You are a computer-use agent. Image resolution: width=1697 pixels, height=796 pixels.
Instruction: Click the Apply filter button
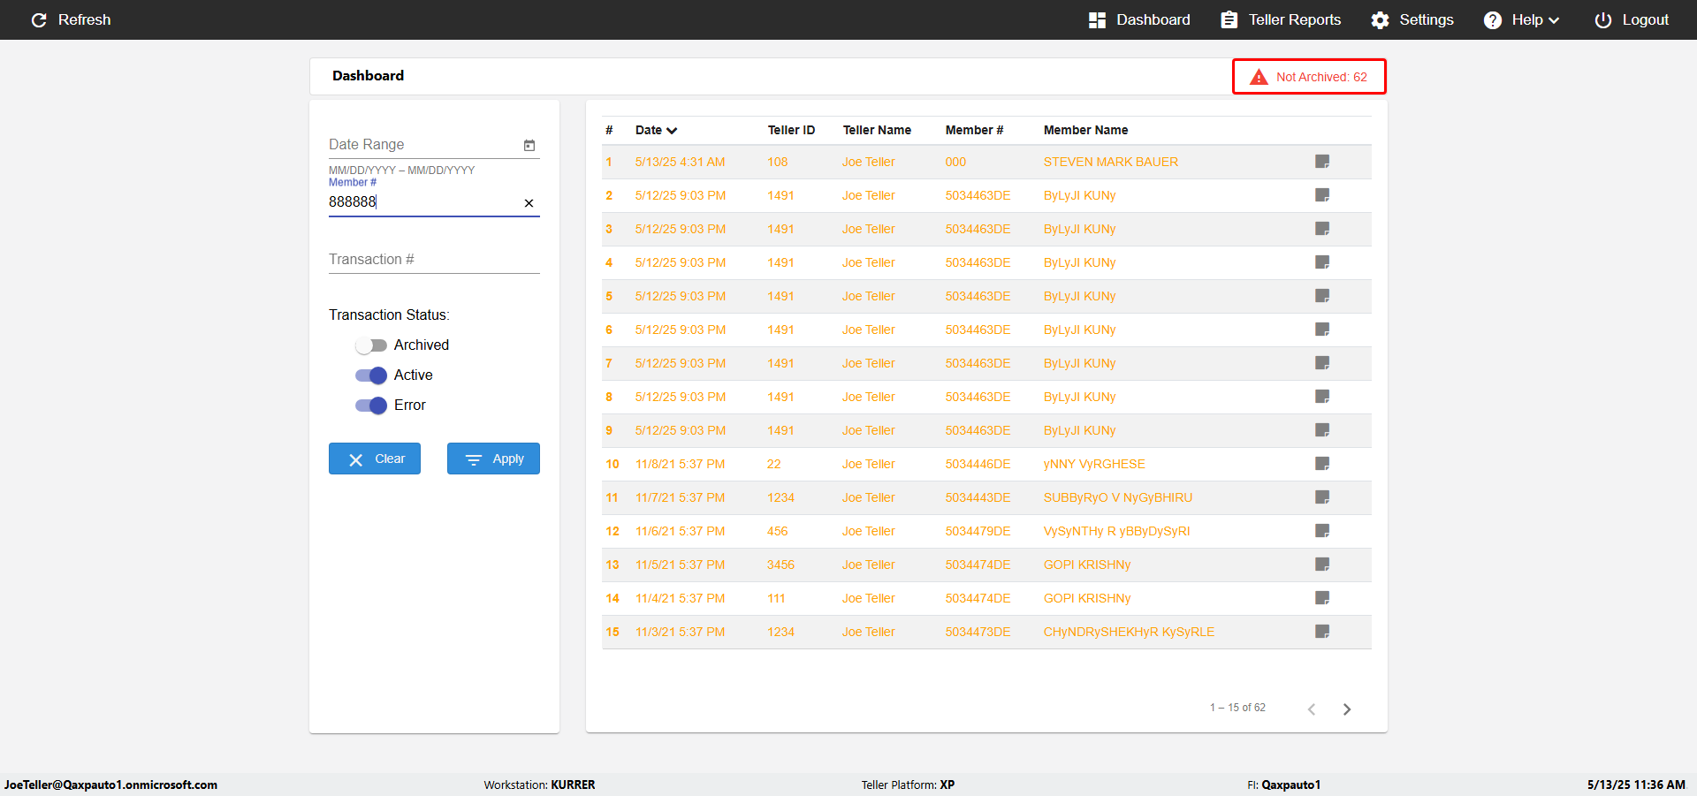(x=493, y=459)
